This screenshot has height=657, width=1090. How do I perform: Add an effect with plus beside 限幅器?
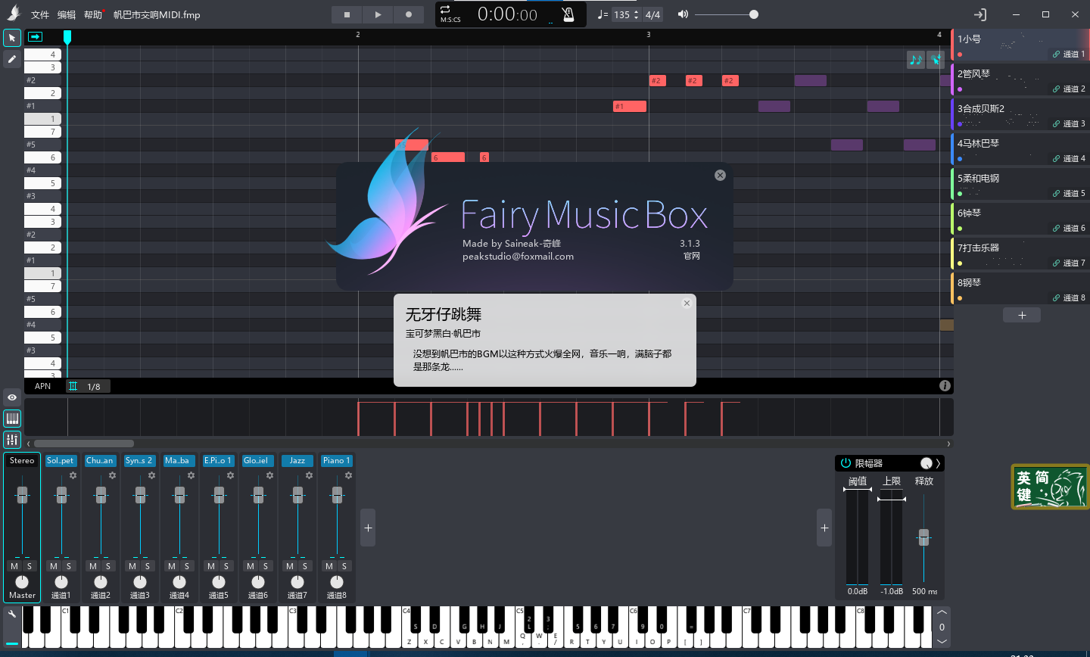point(824,528)
